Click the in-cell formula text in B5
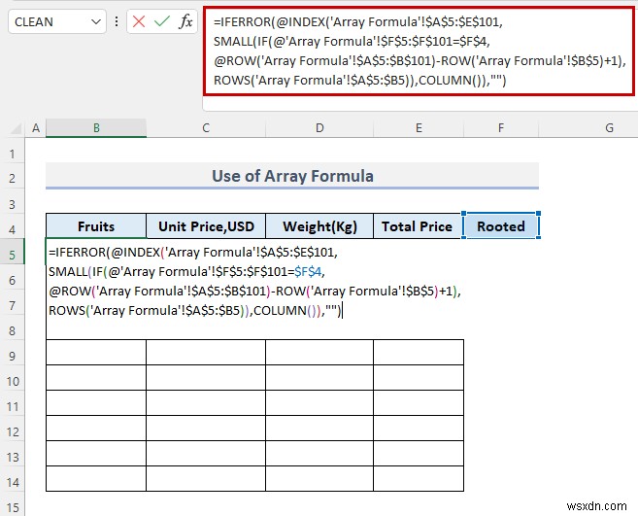The width and height of the screenshot is (638, 516). (x=254, y=282)
